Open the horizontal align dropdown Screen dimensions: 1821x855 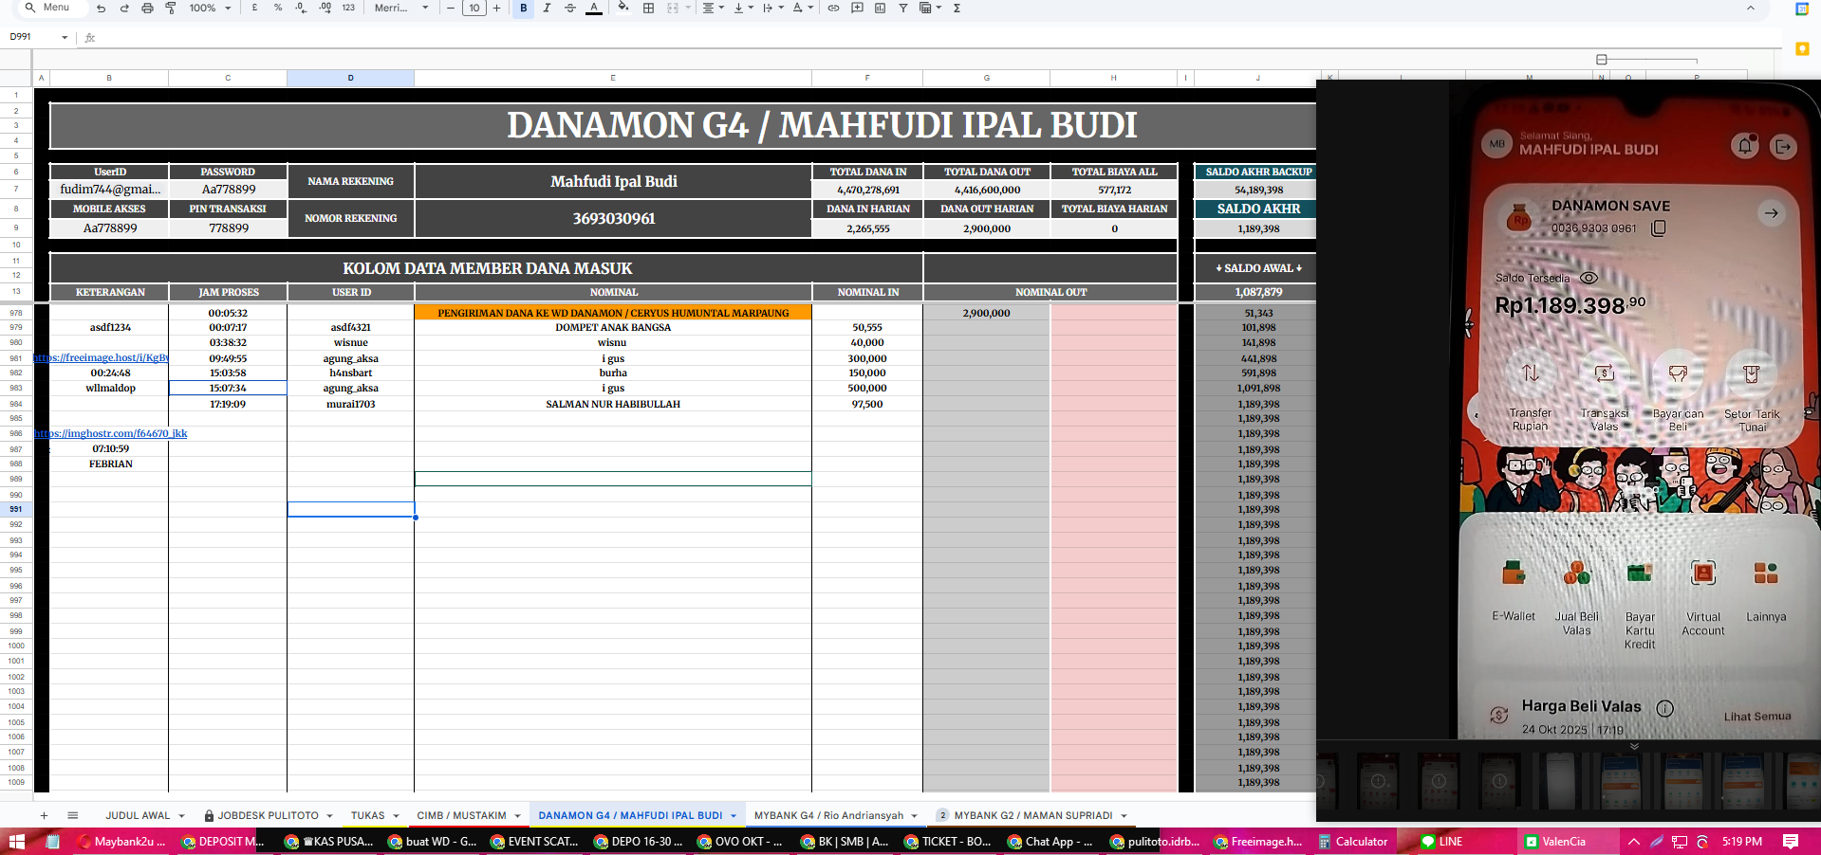[x=713, y=8]
